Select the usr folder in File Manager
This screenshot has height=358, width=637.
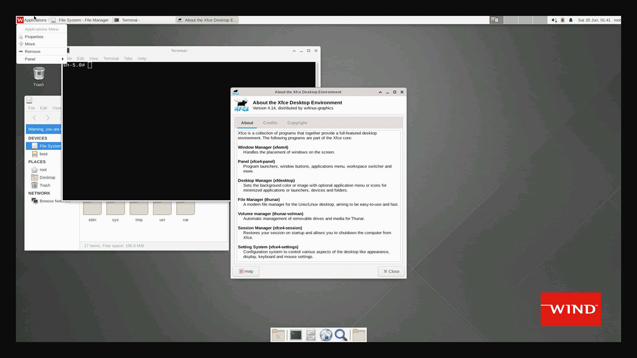[x=162, y=212]
